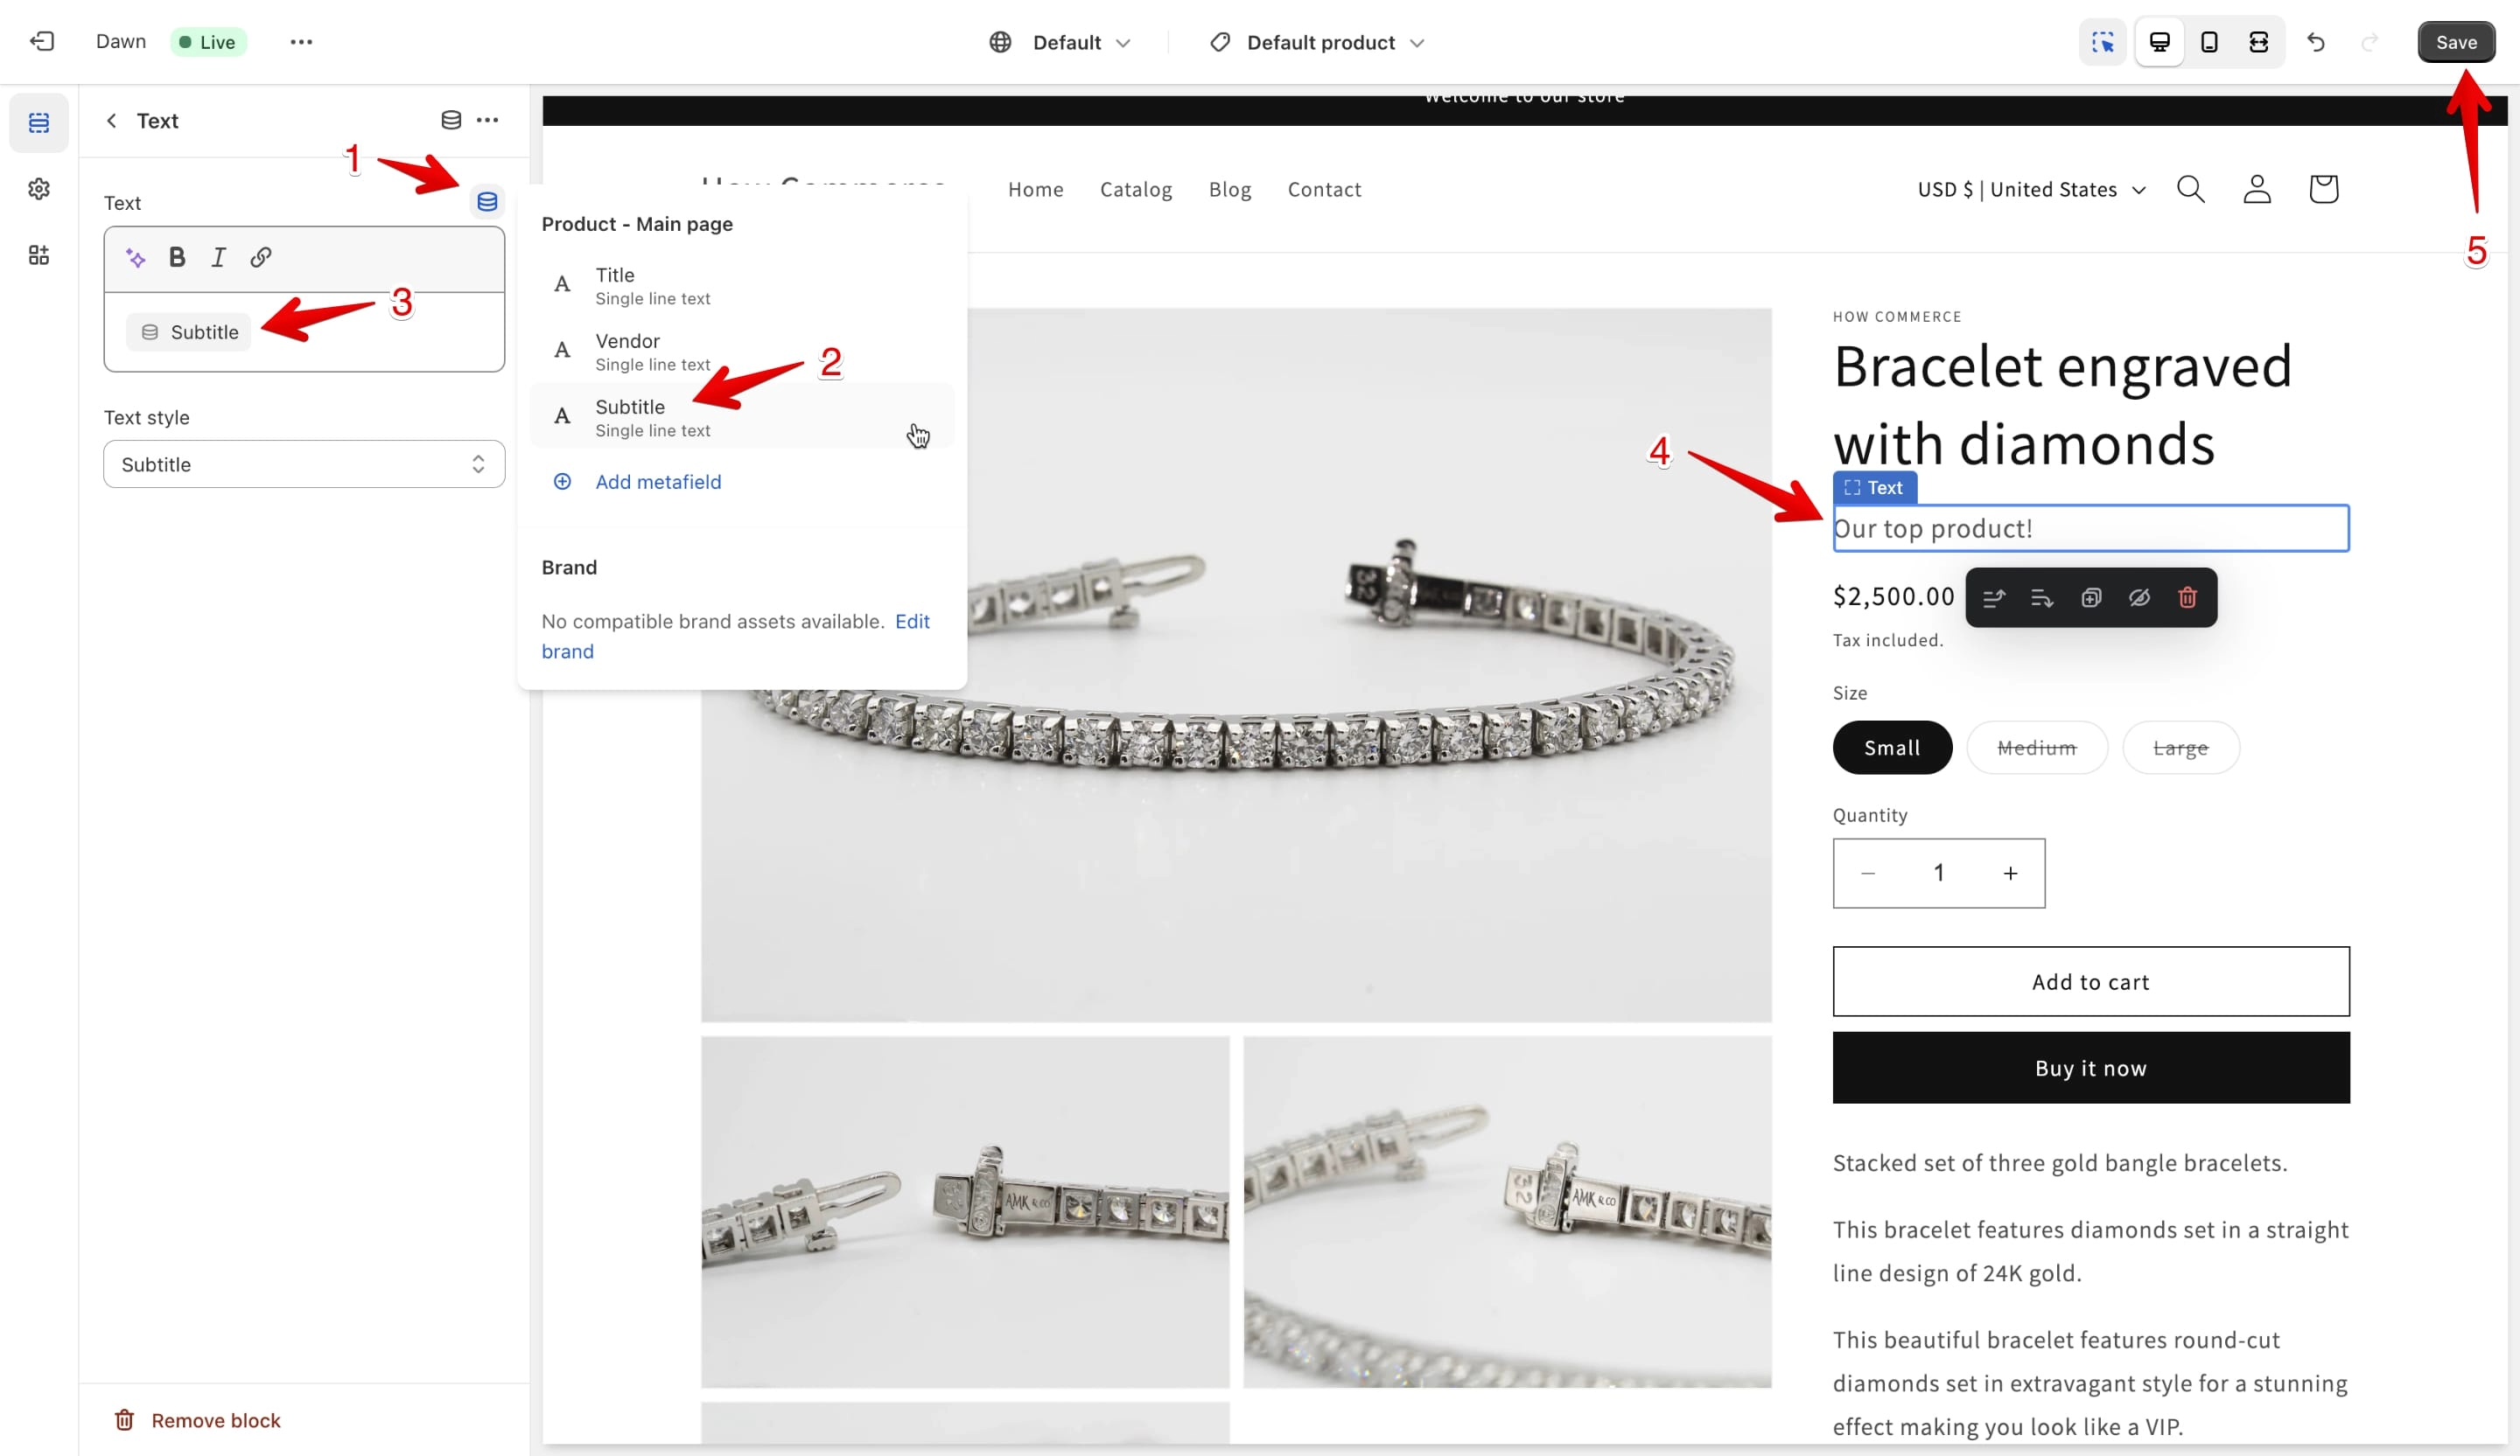Move the text block down
The height and width of the screenshot is (1456, 2520).
tap(2042, 597)
